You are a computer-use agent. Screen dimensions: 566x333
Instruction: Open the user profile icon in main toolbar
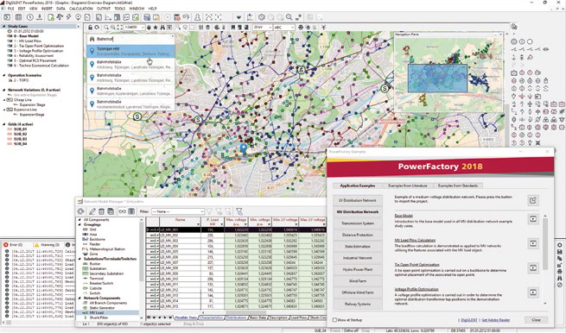click(x=197, y=17)
